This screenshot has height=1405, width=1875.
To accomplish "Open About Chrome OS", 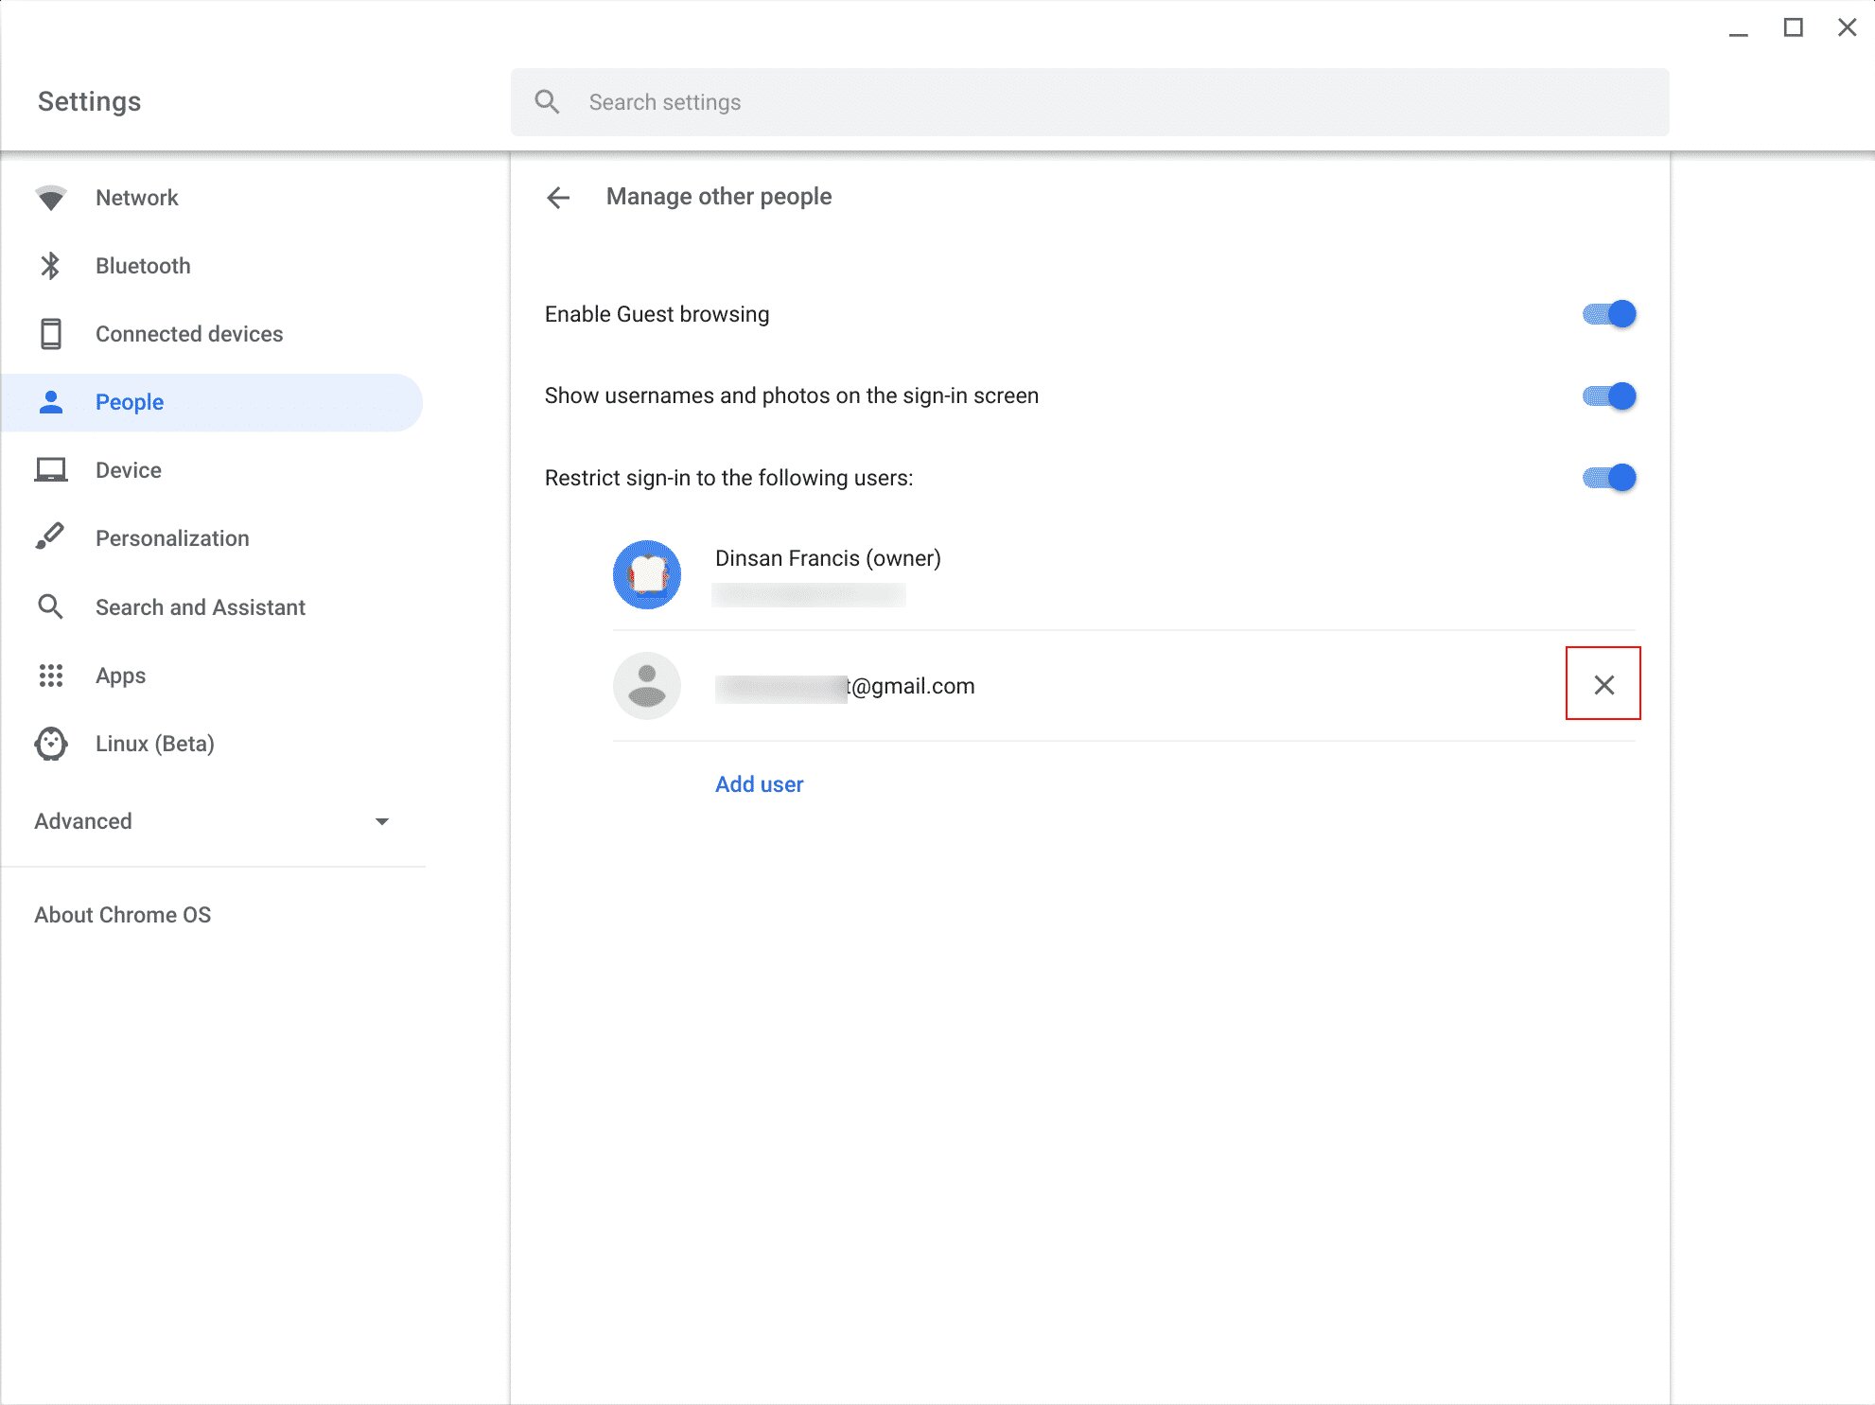I will [122, 914].
